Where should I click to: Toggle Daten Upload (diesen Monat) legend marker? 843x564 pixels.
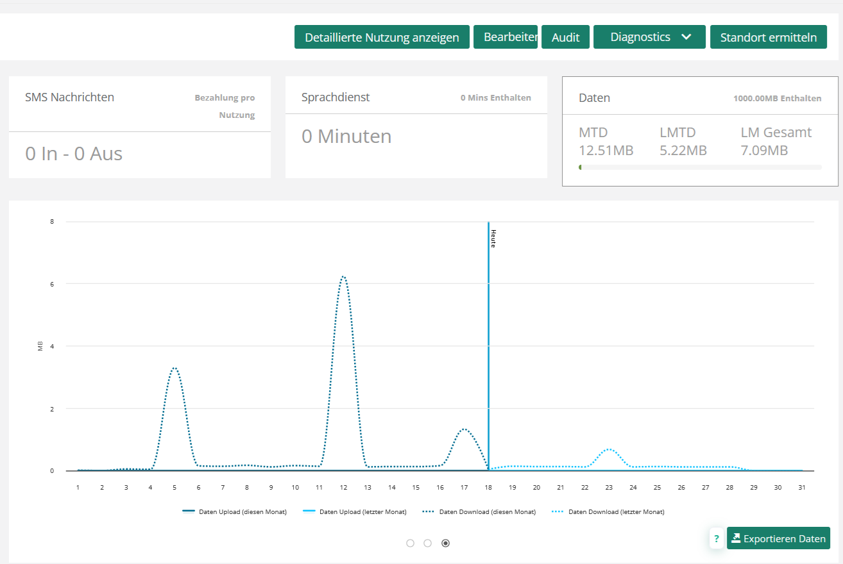click(189, 511)
